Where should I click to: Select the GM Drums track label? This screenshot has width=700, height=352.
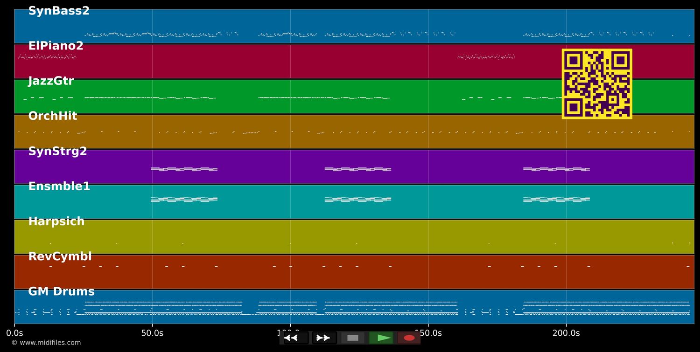tap(61, 292)
